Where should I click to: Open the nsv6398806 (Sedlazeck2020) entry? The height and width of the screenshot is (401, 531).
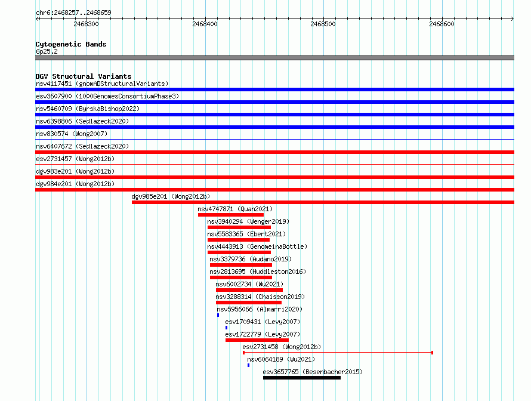point(82,121)
